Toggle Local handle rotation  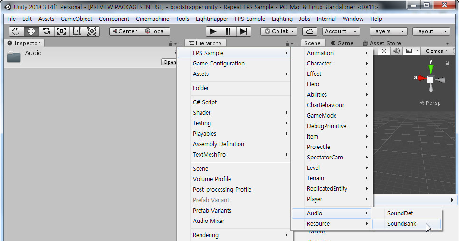(155, 31)
